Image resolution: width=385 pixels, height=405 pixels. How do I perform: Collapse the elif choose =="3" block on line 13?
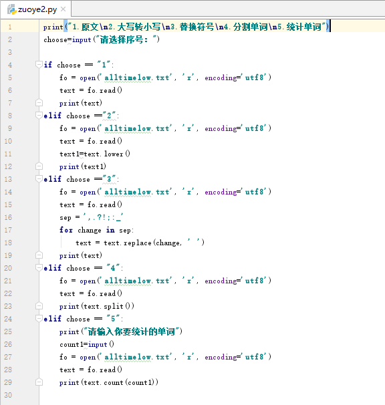point(39,178)
